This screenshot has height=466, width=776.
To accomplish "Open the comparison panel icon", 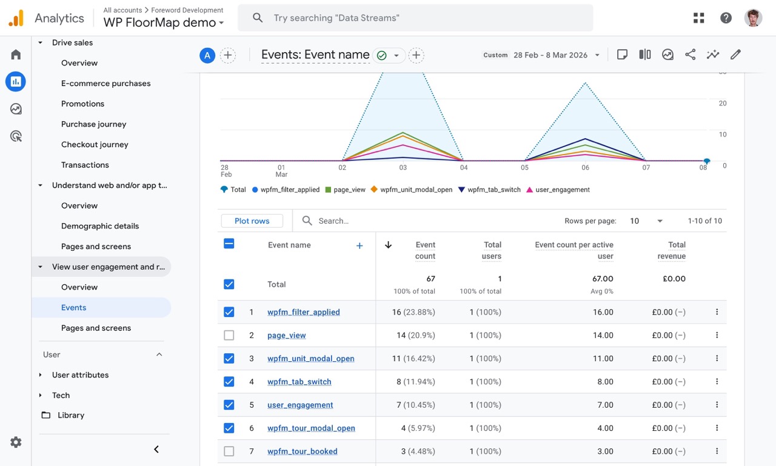I will [644, 55].
